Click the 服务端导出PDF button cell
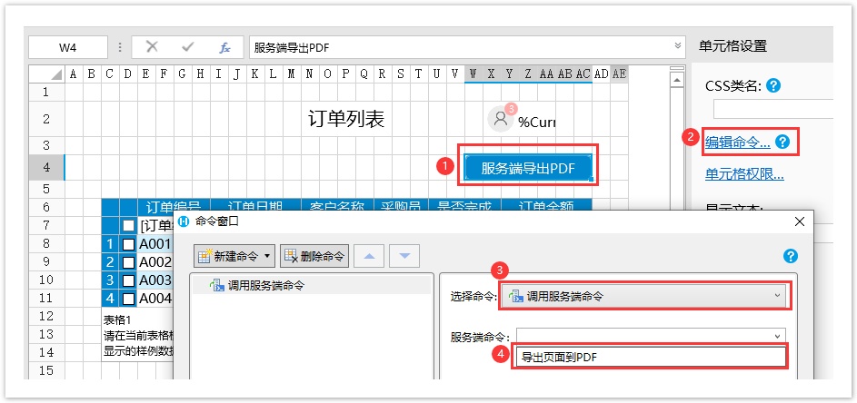Screen dimensions: 857x403 pos(528,168)
